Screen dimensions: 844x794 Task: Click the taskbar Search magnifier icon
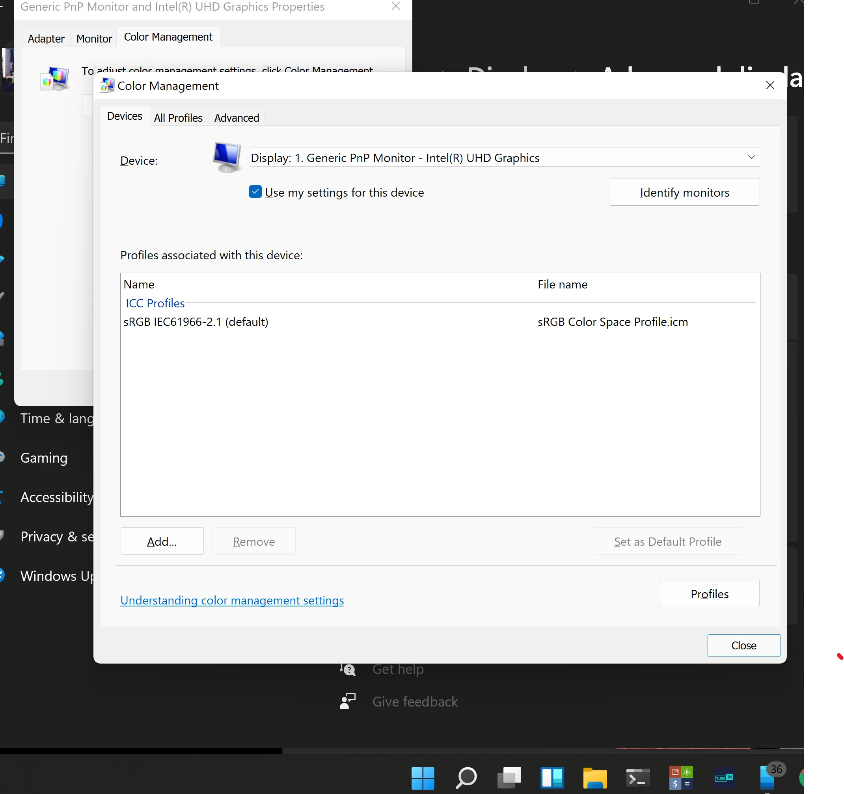click(466, 778)
